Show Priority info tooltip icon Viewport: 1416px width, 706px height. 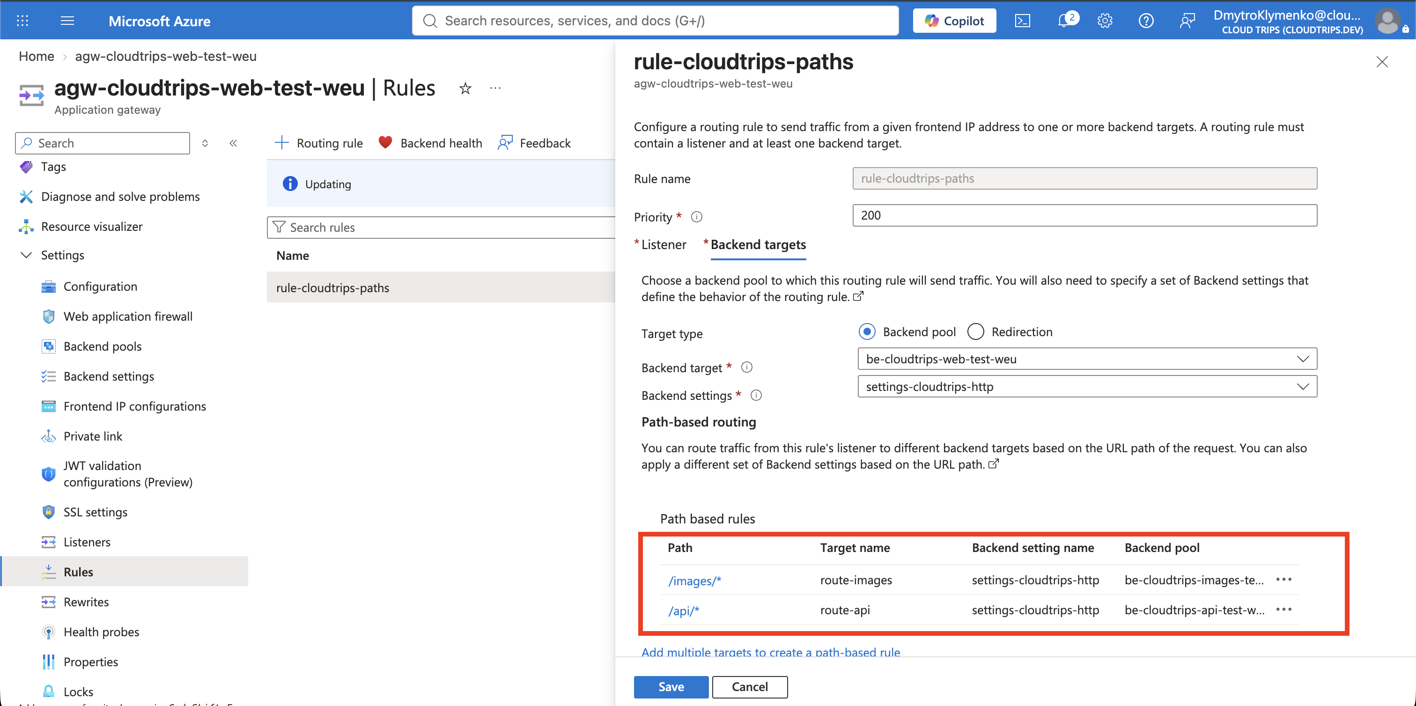[696, 217]
